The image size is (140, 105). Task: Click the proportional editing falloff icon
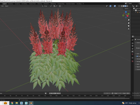click(62, 6)
